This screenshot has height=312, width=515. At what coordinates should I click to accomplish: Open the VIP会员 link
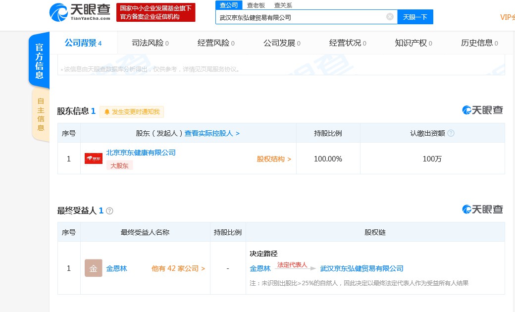508,17
